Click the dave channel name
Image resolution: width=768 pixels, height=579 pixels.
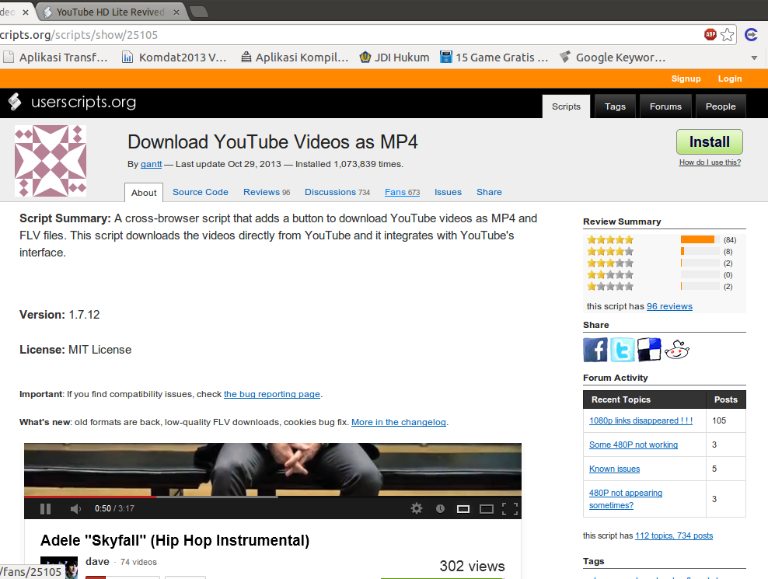97,561
